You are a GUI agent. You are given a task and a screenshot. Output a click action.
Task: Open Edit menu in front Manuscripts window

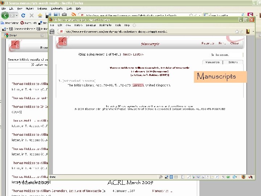click(x=60, y=25)
